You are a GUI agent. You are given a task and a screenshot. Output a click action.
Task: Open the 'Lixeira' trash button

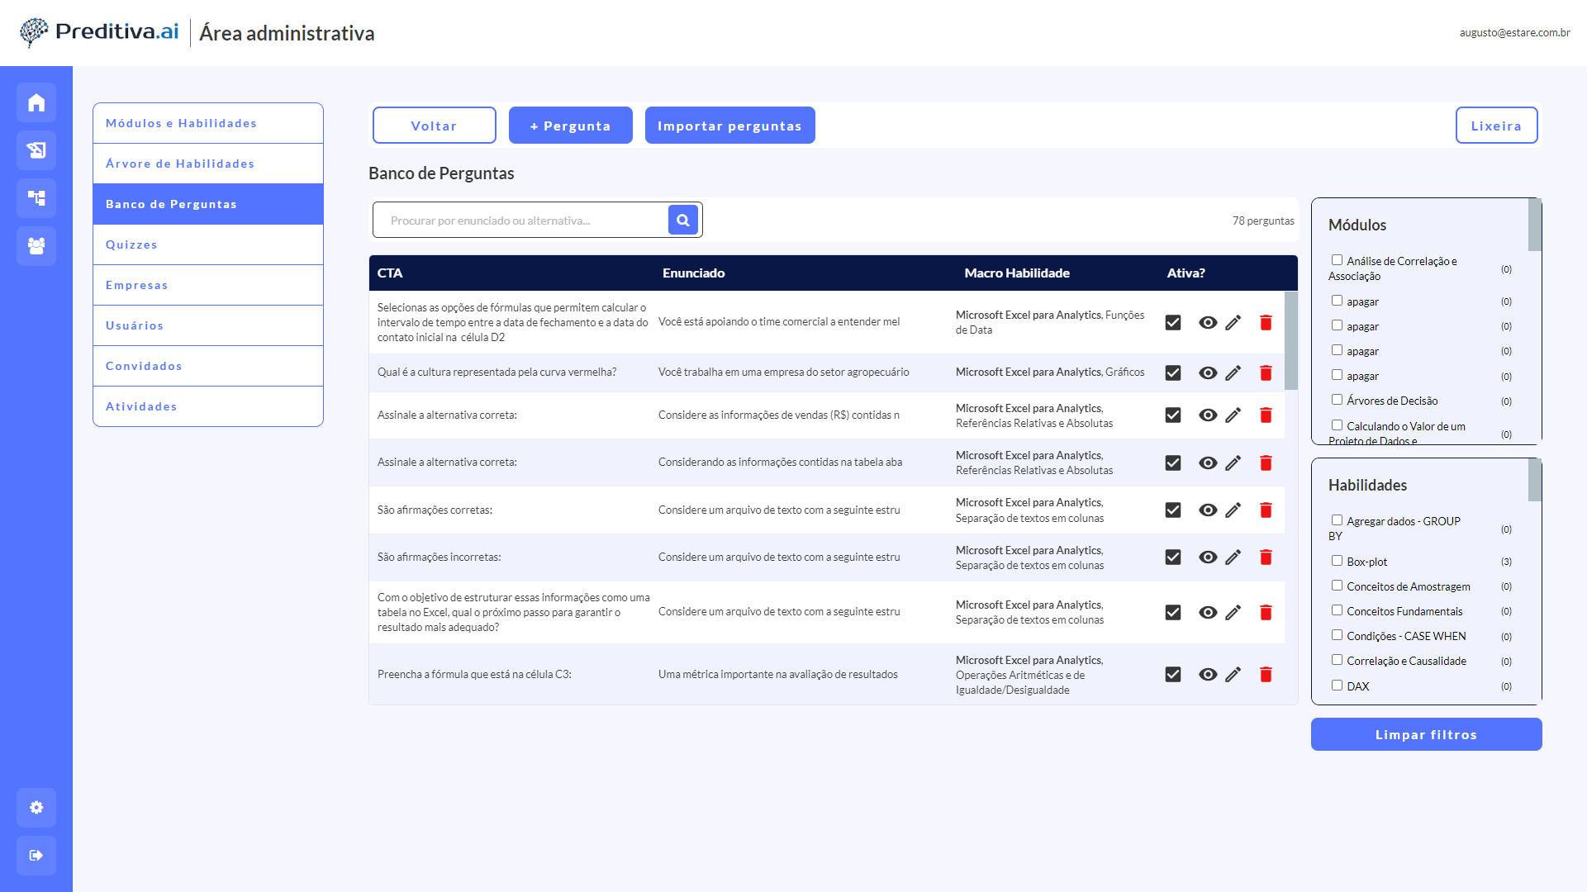click(x=1497, y=126)
